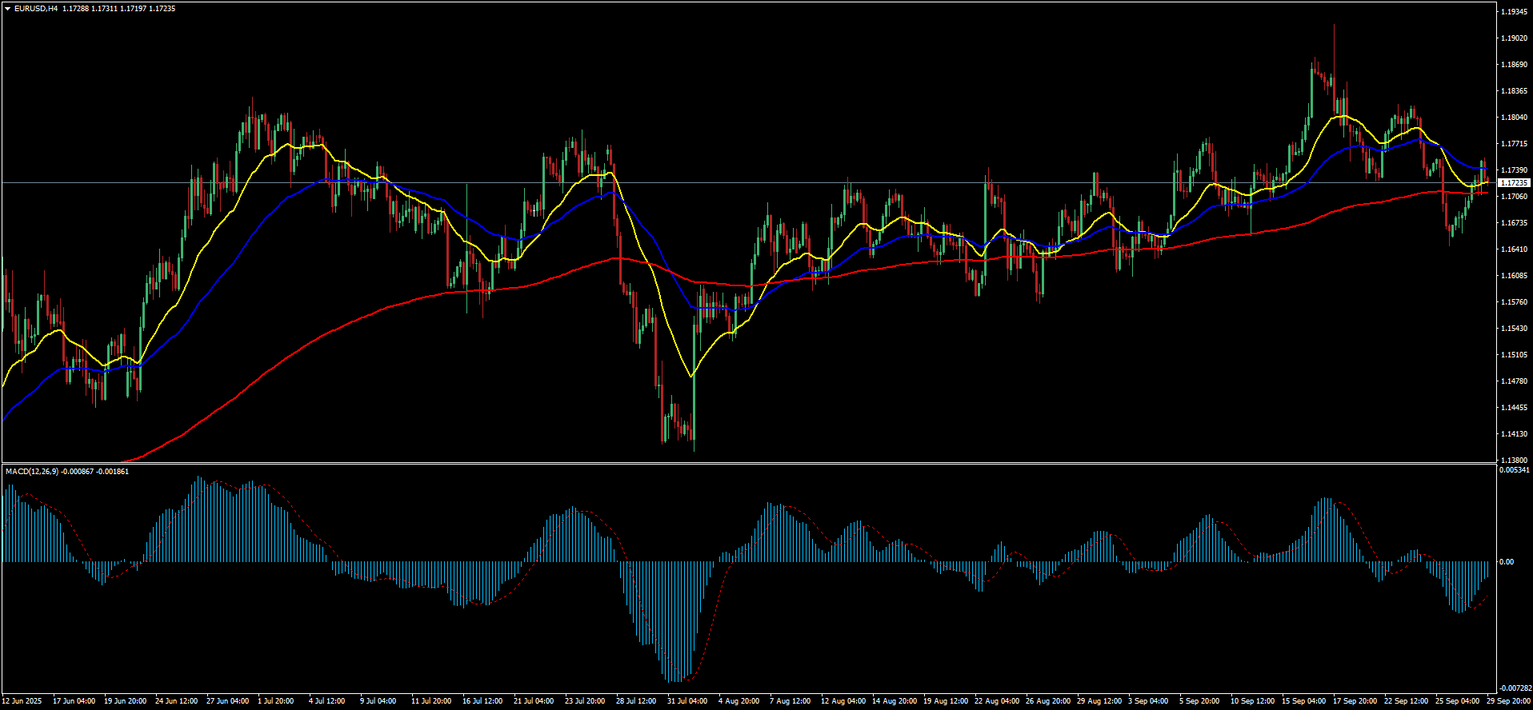Click the 0.00 level on MACD scale
The image size is (1533, 710).
point(1506,562)
